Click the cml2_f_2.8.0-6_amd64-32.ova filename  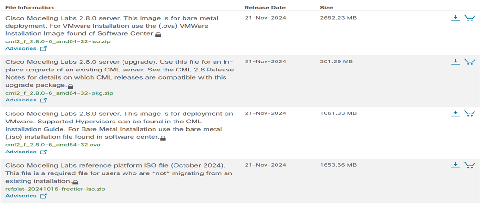[53, 145]
